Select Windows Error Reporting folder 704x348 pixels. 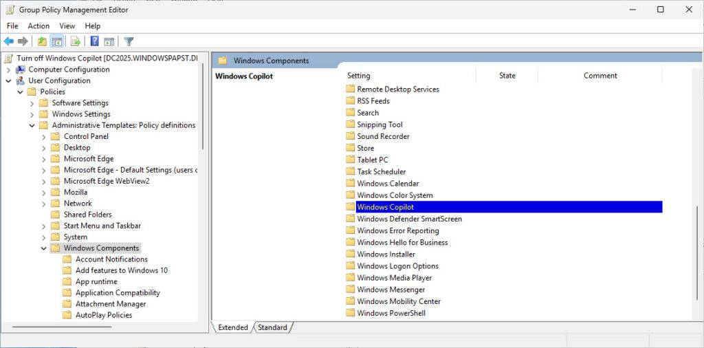click(x=398, y=230)
